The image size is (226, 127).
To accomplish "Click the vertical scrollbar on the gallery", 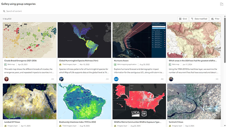I will click(x=225, y=40).
